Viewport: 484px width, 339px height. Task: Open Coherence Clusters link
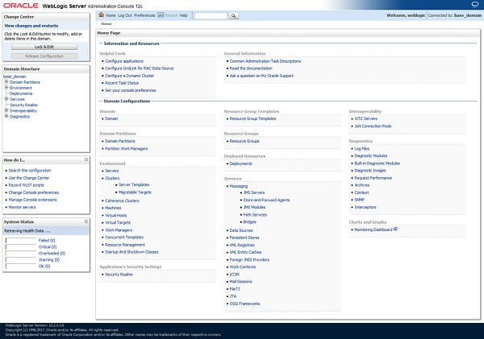(122, 201)
